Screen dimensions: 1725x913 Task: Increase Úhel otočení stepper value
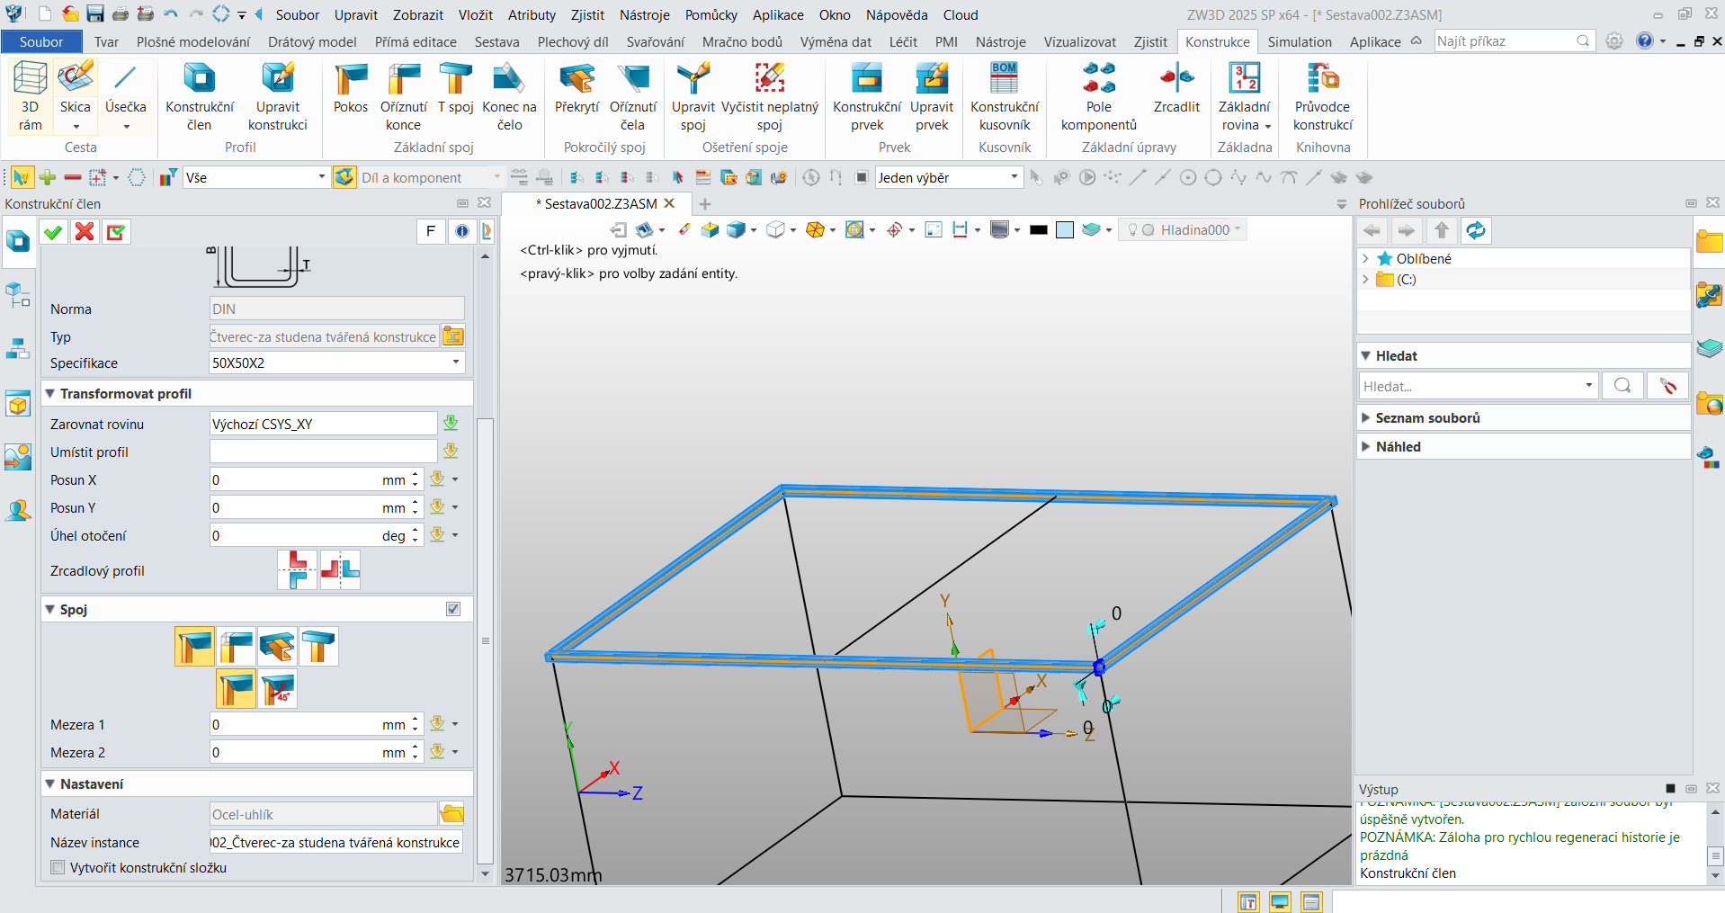(415, 531)
